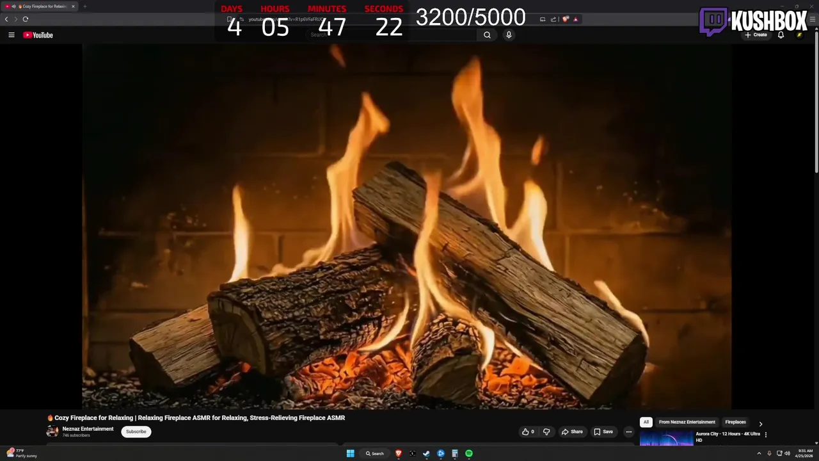The image size is (819, 461).
Task: Go to YouTube home via logo
Action: [38, 35]
